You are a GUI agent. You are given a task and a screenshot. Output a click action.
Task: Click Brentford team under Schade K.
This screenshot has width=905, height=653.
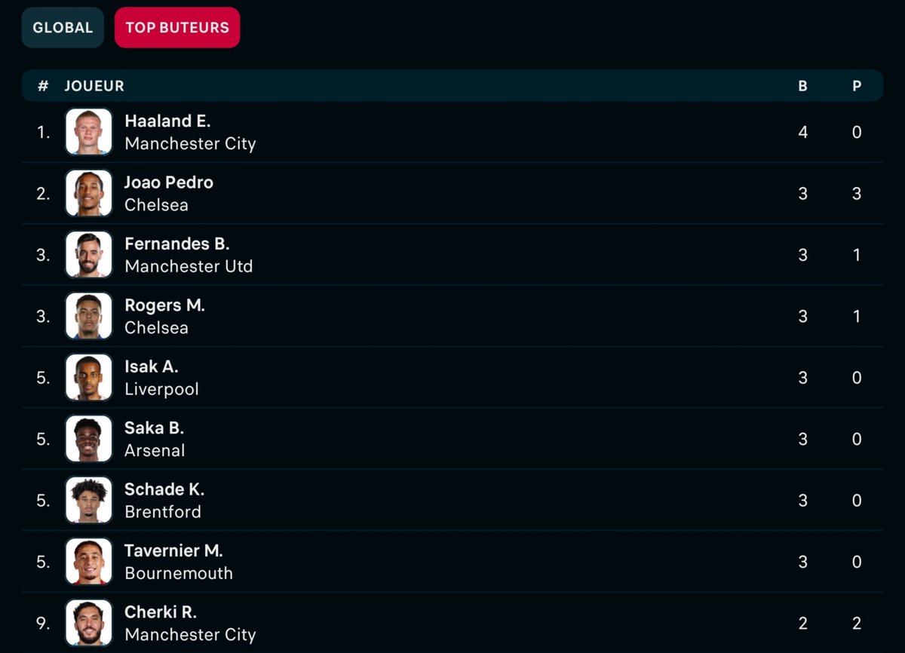163,512
